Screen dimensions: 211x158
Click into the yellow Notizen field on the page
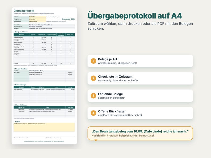44,127
